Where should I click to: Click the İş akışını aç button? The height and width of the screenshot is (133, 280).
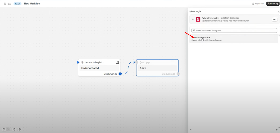click(273, 4)
